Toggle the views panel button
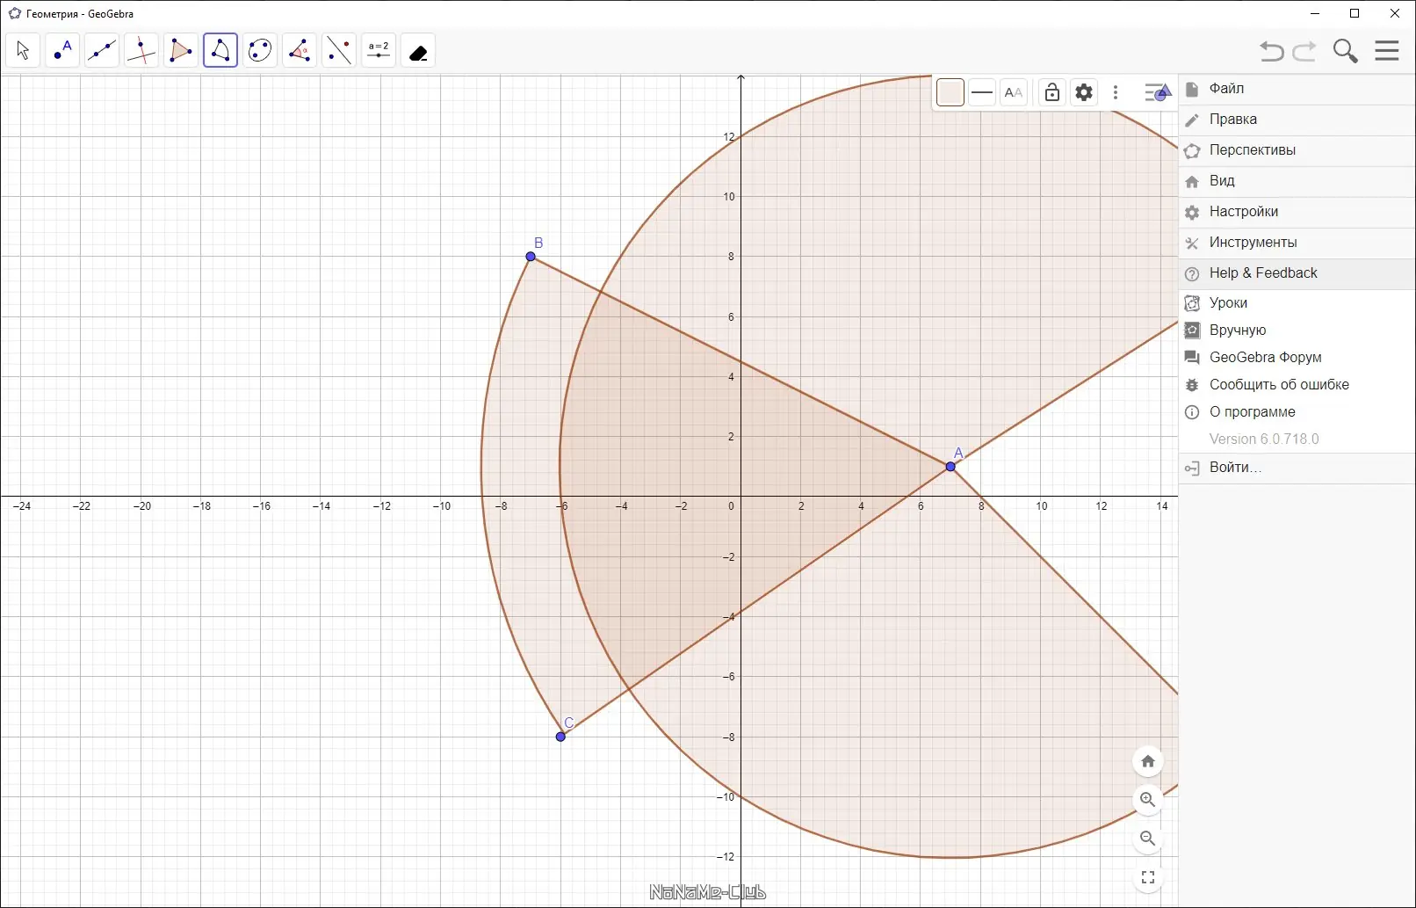Image resolution: width=1416 pixels, height=908 pixels. coord(1158,92)
